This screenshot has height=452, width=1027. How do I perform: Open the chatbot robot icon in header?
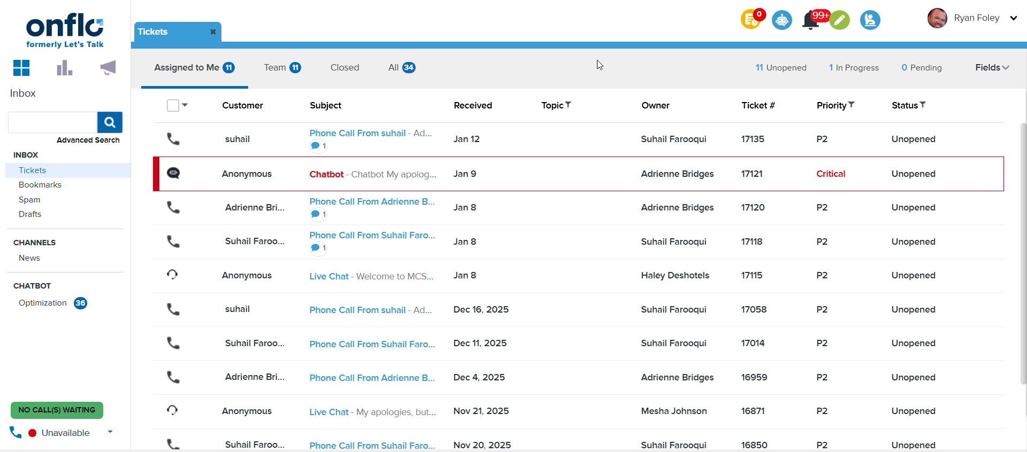(781, 20)
